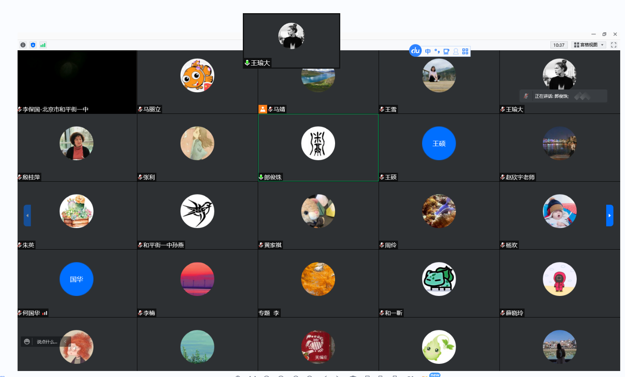Click the emoji smiley in chat box
Viewport: 625px width, 377px height.
(27, 342)
